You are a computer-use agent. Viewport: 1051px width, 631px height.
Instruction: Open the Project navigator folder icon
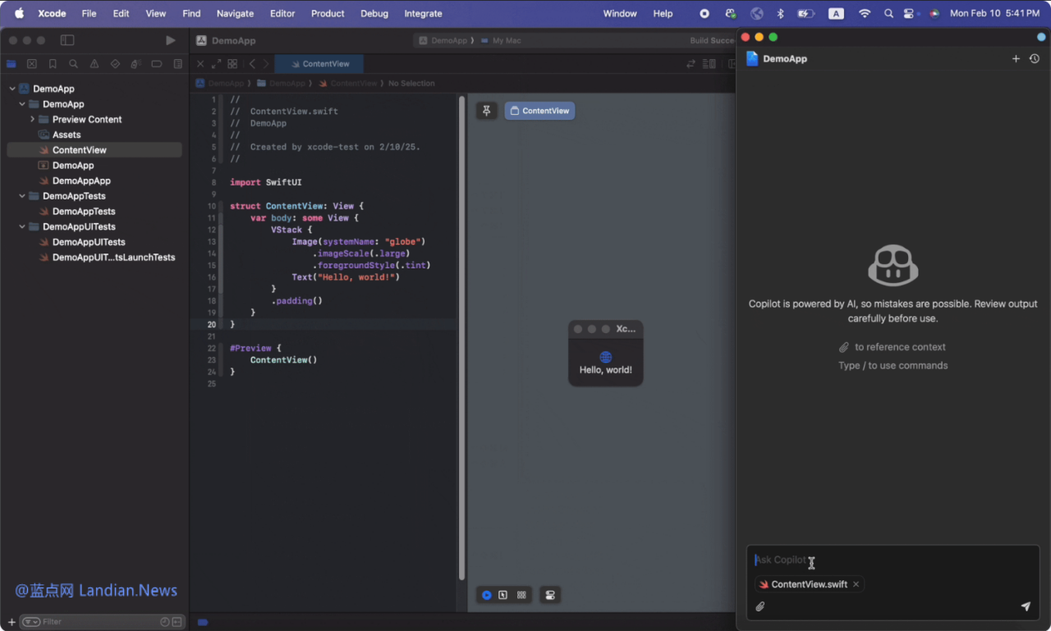coord(11,64)
